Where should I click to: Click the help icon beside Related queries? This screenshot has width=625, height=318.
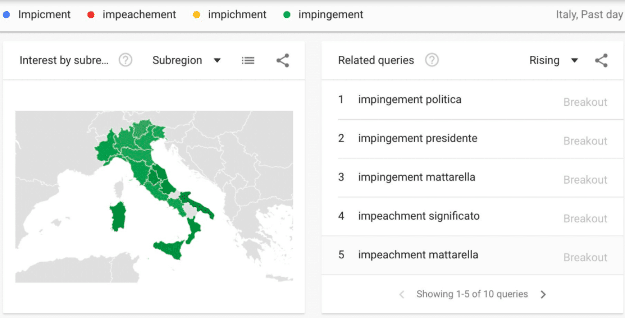pyautogui.click(x=432, y=60)
